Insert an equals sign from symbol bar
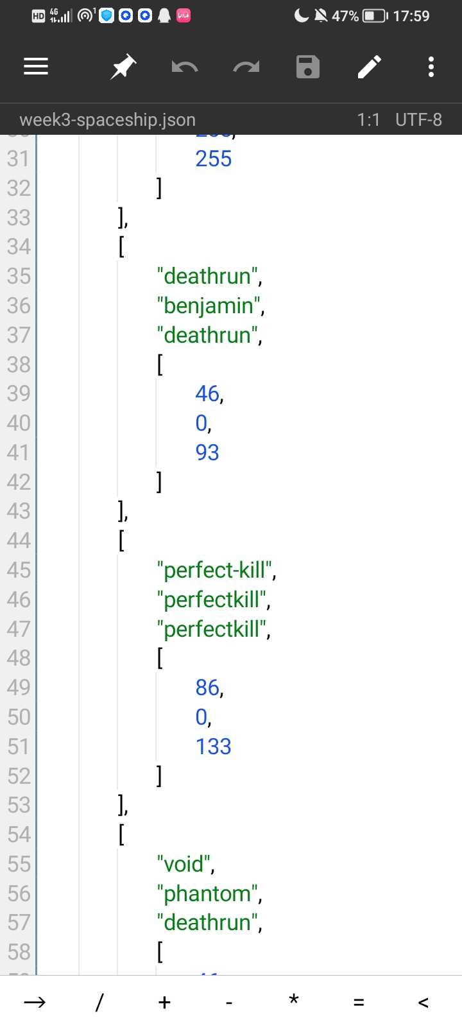462x1027 pixels. tap(359, 1002)
